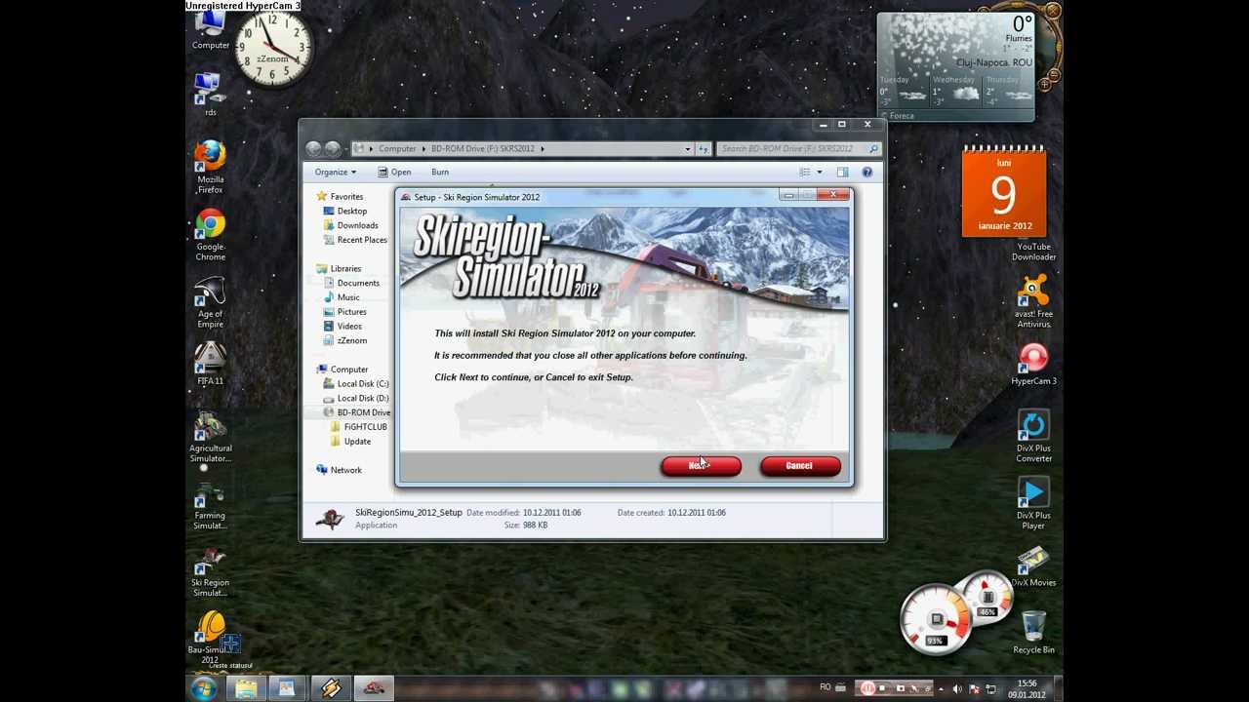The height and width of the screenshot is (702, 1249).
Task: Select the Recycle Bin icon
Action: (x=1033, y=634)
